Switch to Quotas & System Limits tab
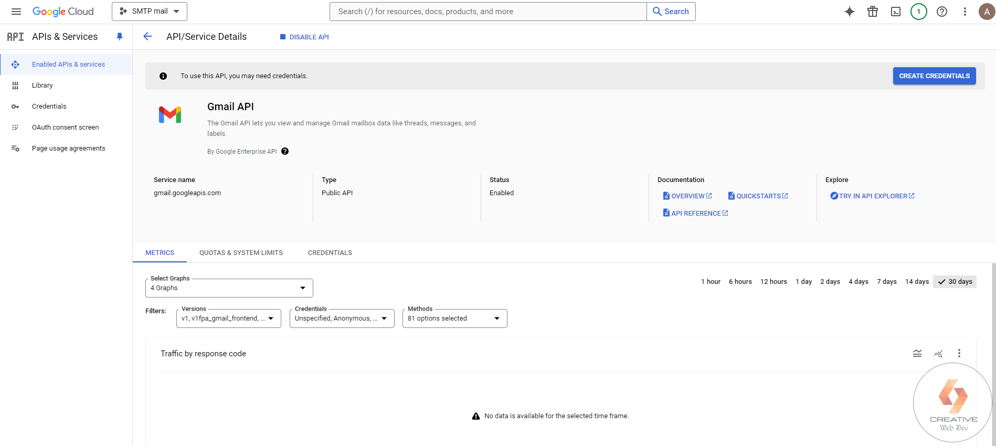The image size is (996, 446). coord(241,253)
